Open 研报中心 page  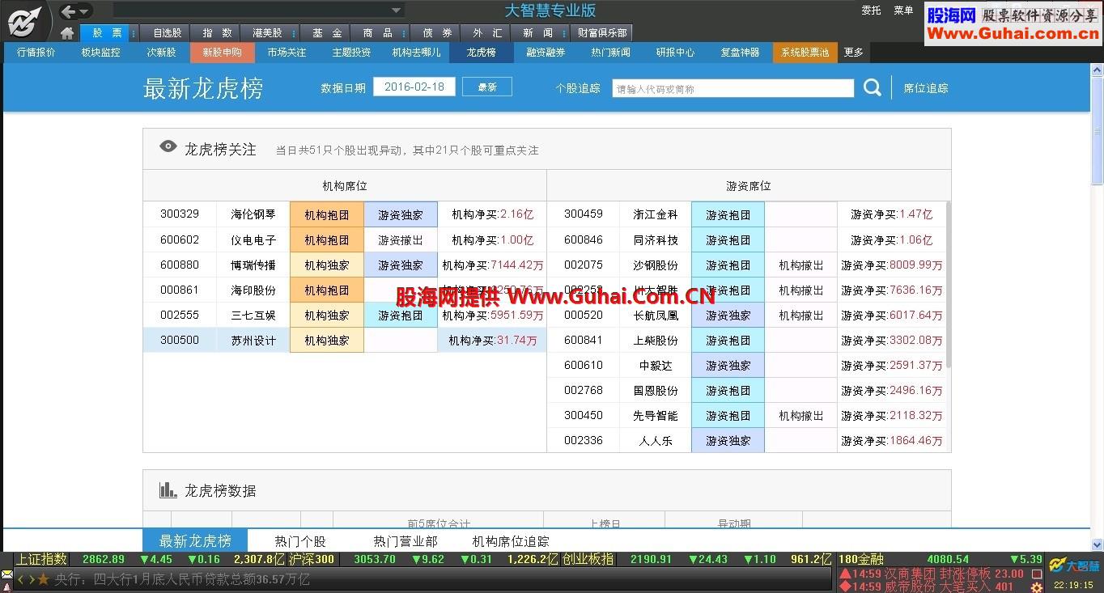[x=675, y=53]
